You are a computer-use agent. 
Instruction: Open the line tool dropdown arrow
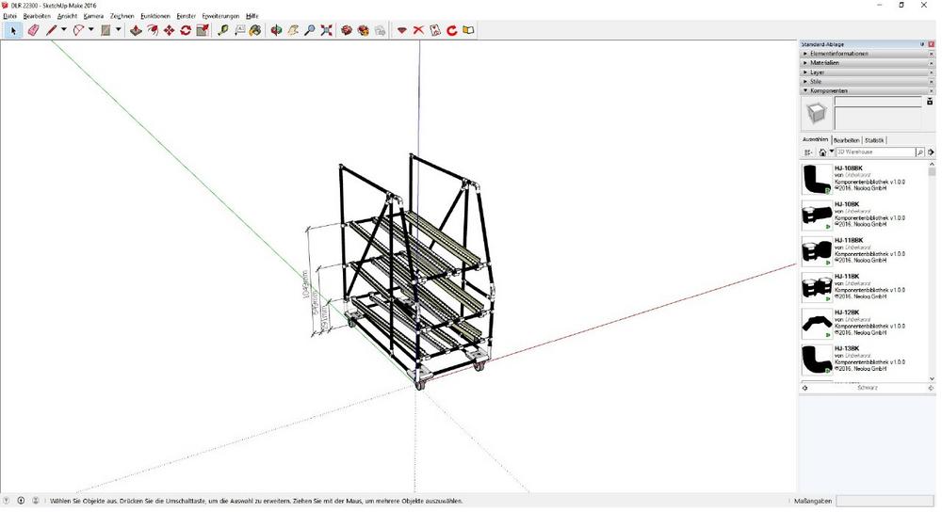[64, 30]
